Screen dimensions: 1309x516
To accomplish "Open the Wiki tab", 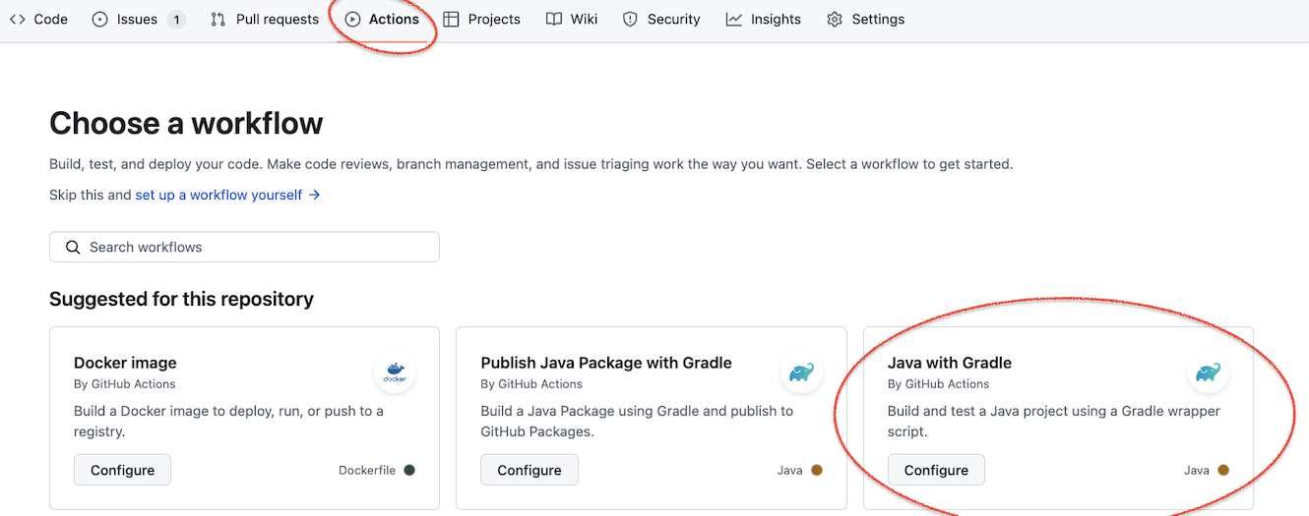I will tap(572, 19).
